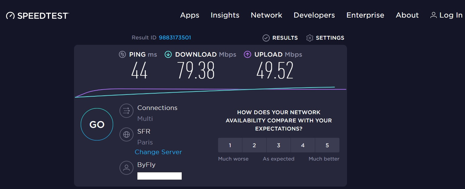This screenshot has height=189, width=465.
Task: Click the Ping circular icon
Action: click(122, 55)
